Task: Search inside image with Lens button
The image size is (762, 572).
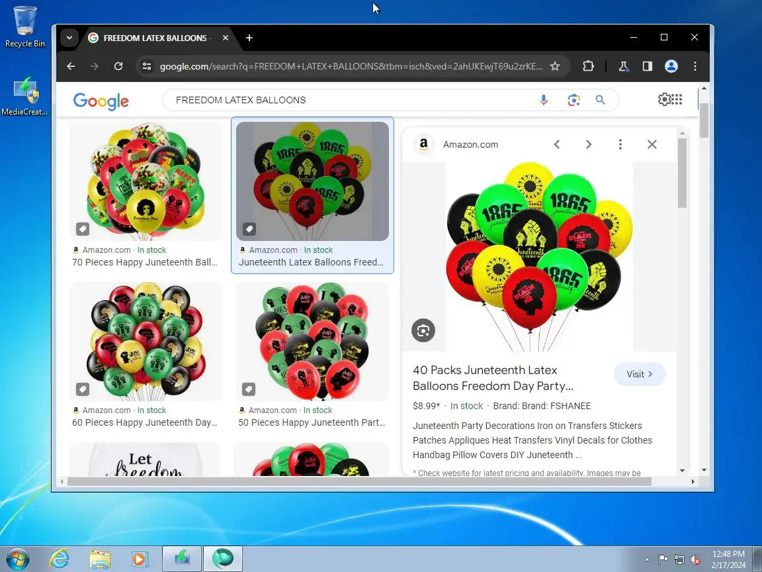Action: pyautogui.click(x=423, y=331)
